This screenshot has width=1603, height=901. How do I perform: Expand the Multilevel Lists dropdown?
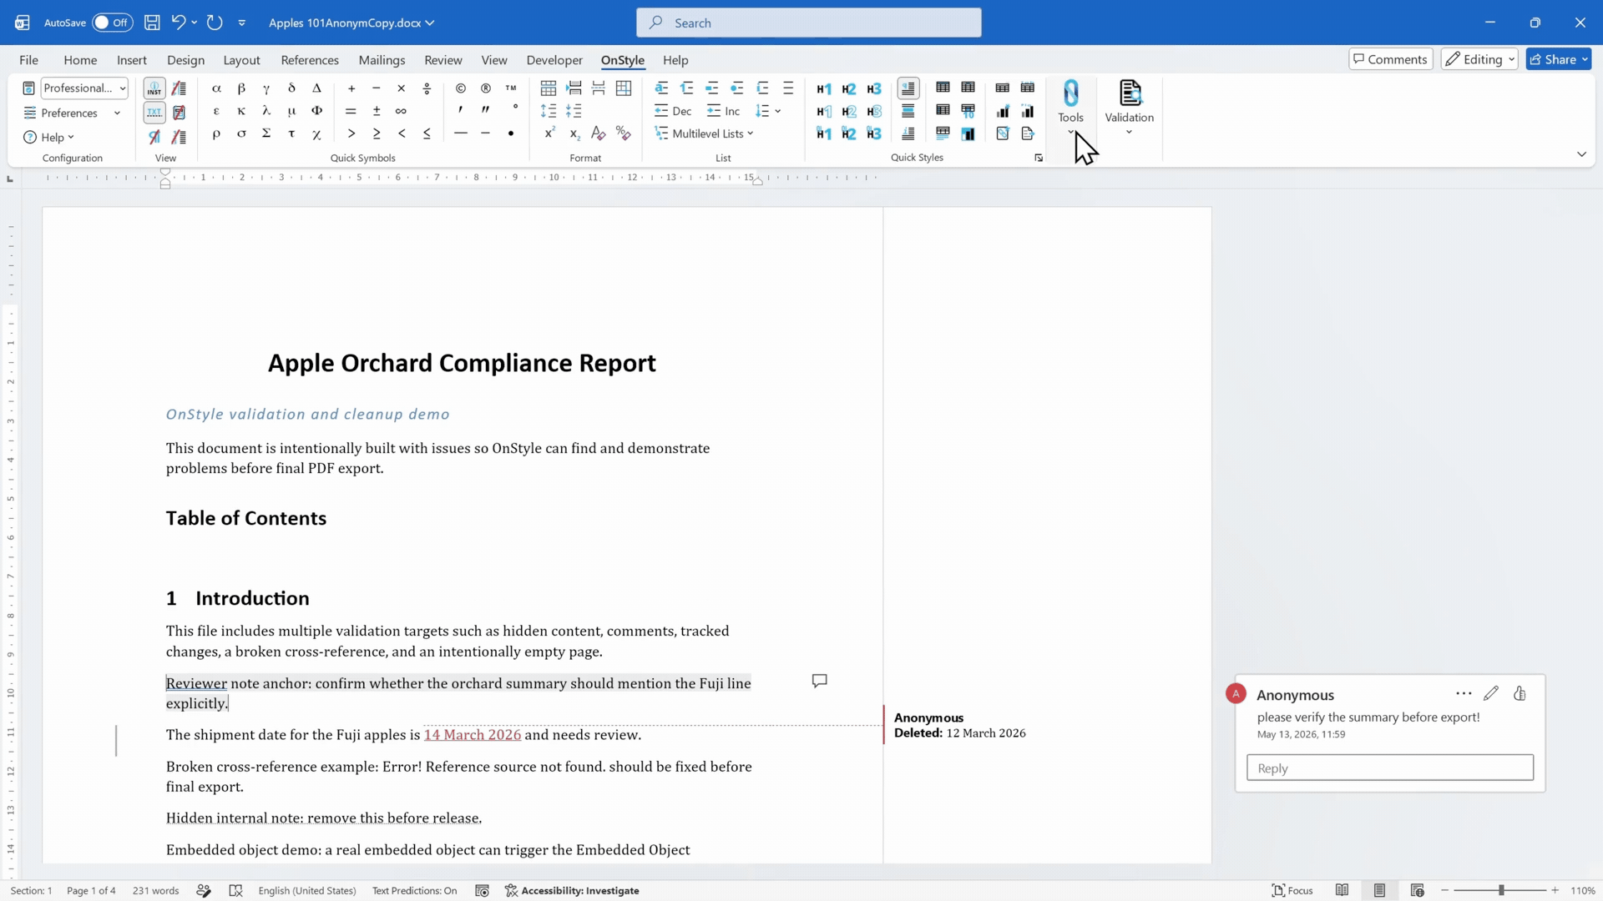tap(705, 133)
